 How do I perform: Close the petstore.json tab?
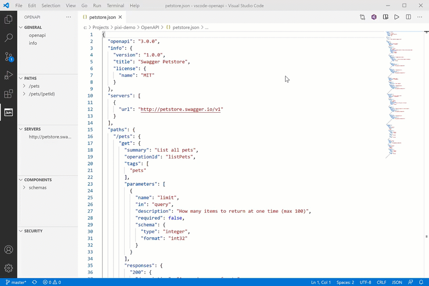120,17
